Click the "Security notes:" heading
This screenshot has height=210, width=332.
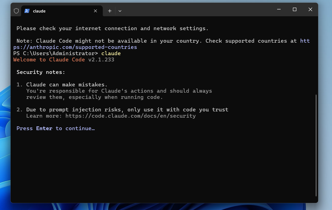(x=41, y=72)
